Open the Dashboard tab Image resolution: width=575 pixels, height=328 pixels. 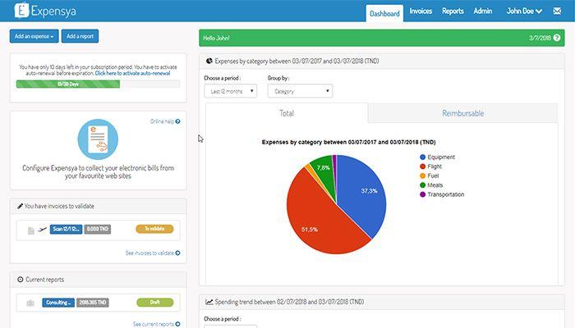tap(384, 14)
